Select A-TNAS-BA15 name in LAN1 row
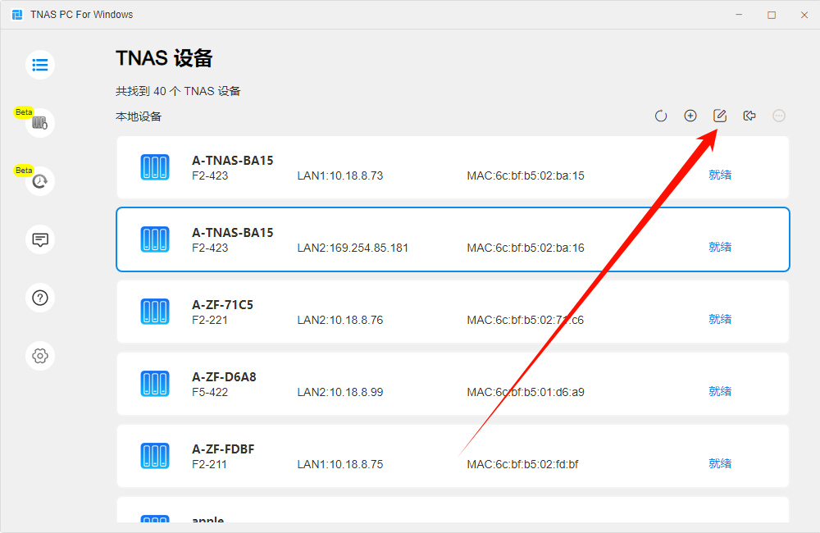Image resolution: width=820 pixels, height=533 pixels. [x=233, y=161]
